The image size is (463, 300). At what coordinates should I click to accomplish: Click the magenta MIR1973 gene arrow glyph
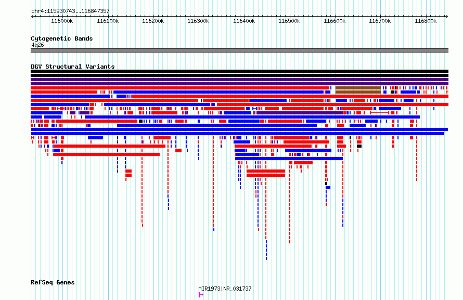(201, 295)
